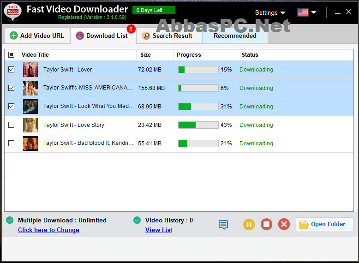Select the Look What You Made thumbnail
This screenshot has height=263, width=359.
coord(30,107)
